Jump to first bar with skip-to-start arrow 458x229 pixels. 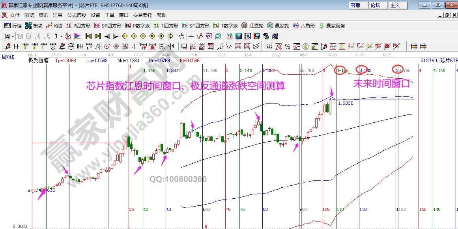pos(89,36)
